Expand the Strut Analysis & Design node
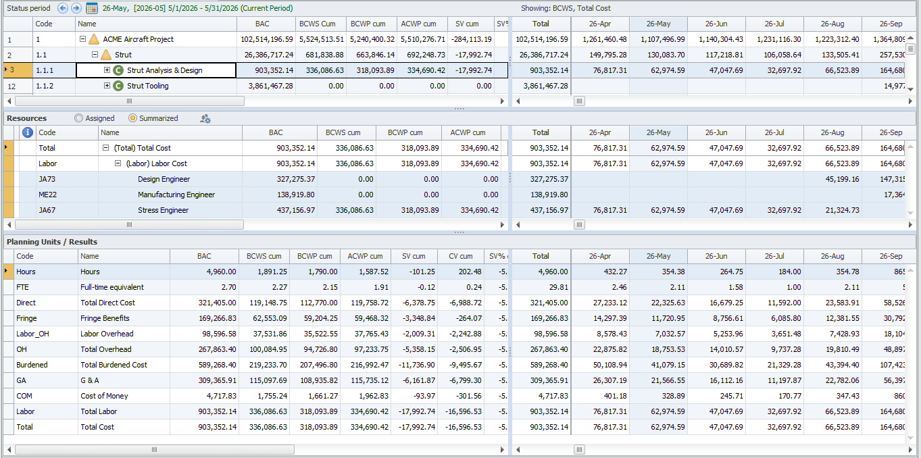This screenshot has height=458, width=921. [x=107, y=70]
